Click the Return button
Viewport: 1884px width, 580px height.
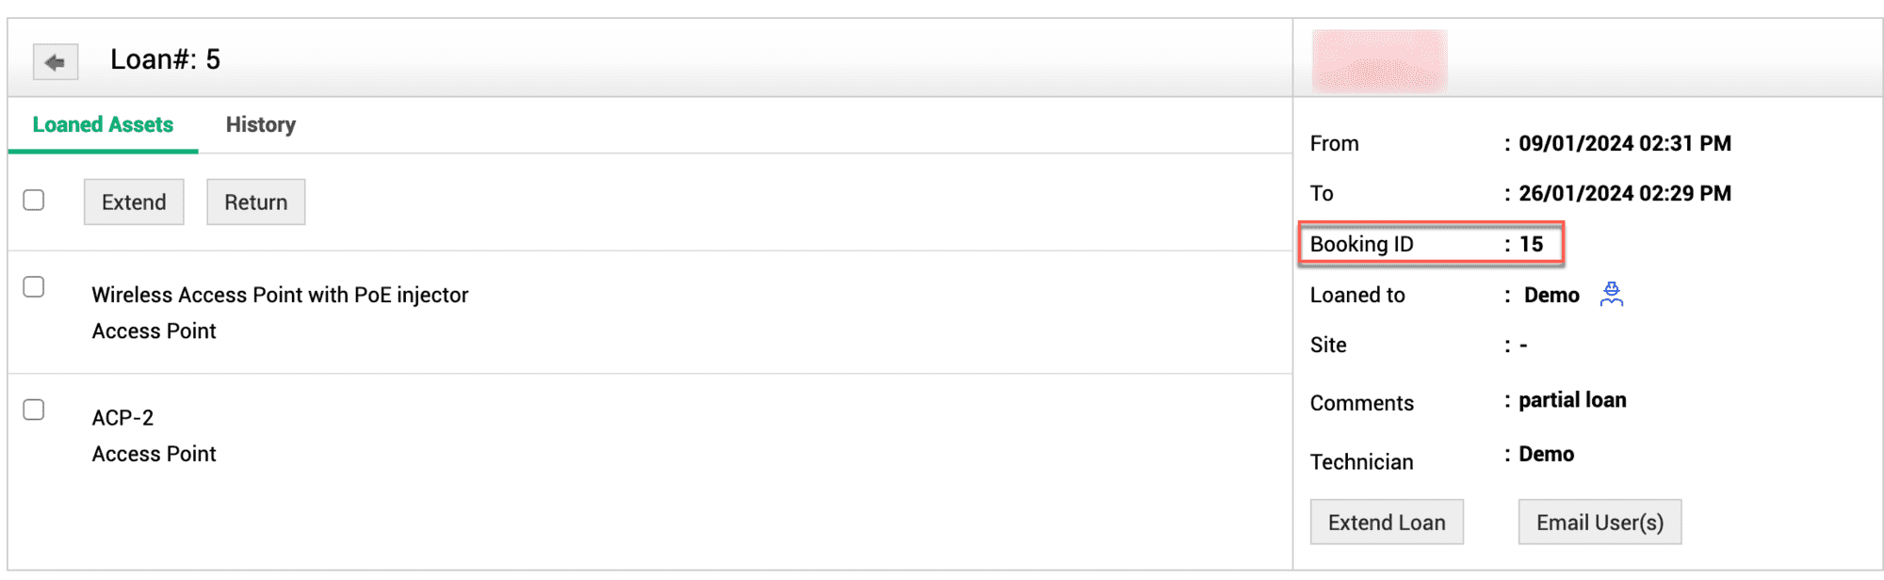tap(255, 202)
